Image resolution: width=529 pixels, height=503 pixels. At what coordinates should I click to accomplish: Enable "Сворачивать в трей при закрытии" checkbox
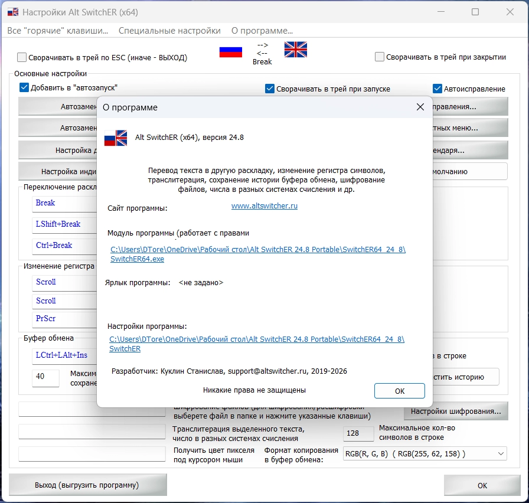380,57
